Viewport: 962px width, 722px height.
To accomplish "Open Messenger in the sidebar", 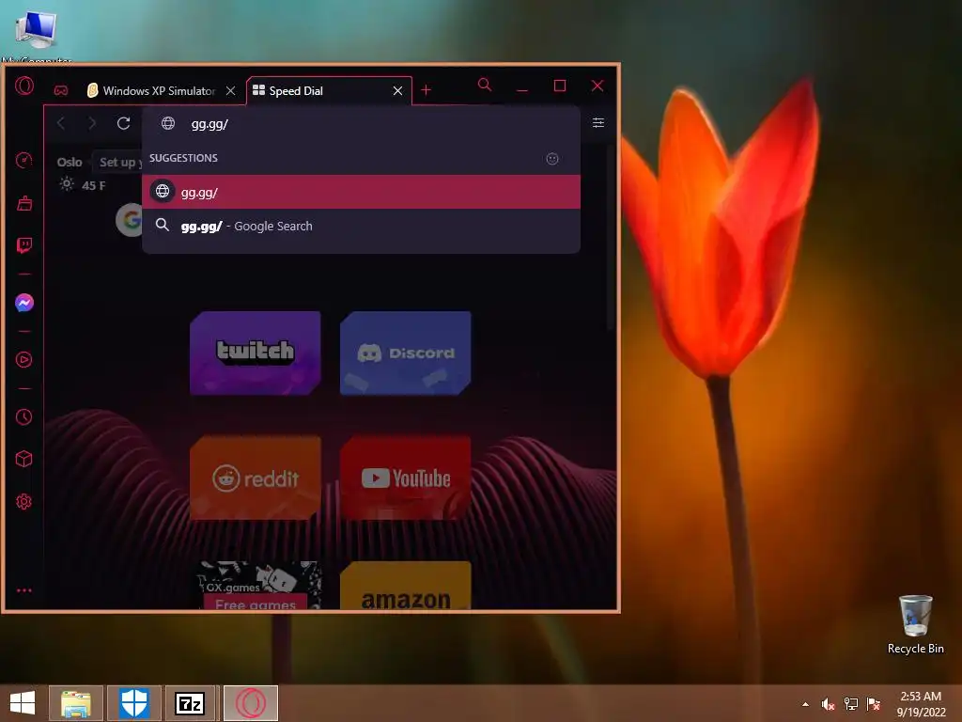I will point(23,303).
